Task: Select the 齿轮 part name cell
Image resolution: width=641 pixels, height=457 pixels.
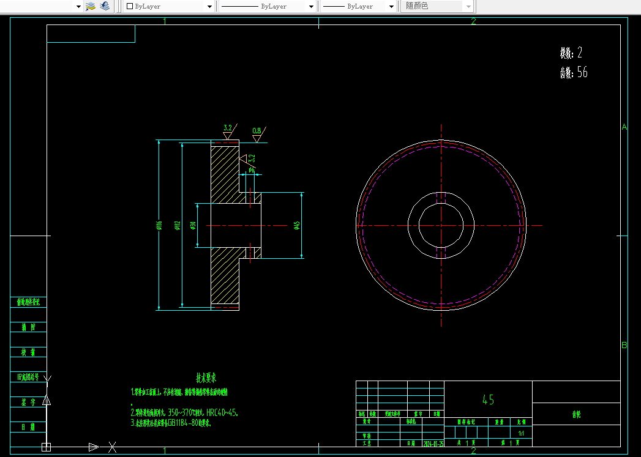Action: point(576,414)
